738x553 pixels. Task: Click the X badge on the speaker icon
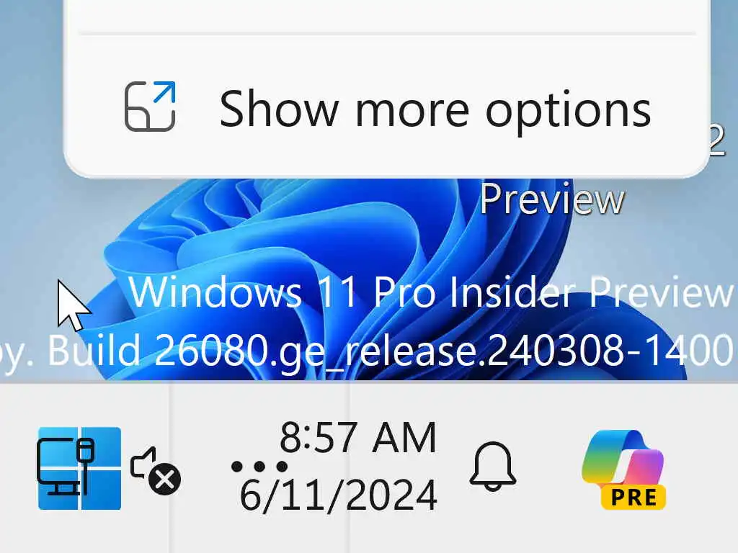(x=165, y=480)
